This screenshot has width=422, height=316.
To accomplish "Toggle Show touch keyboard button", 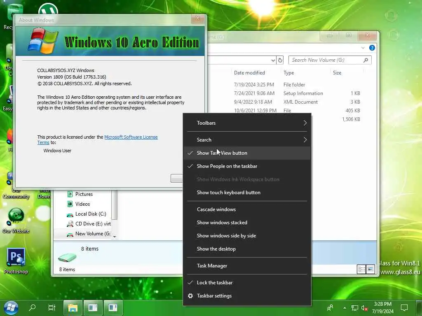I will pos(247,193).
